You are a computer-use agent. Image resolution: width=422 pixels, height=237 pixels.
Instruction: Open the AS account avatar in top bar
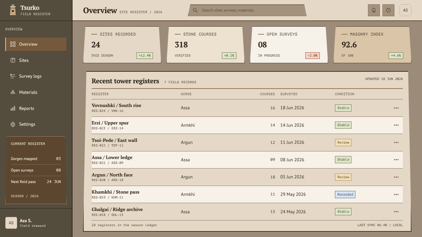tap(406, 10)
